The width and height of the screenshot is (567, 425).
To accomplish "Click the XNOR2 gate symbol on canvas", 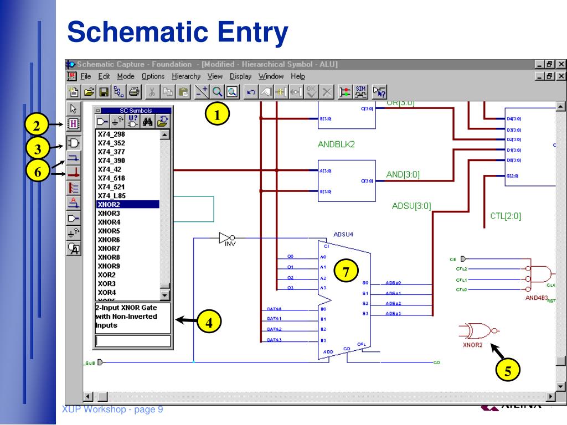I will tap(479, 331).
